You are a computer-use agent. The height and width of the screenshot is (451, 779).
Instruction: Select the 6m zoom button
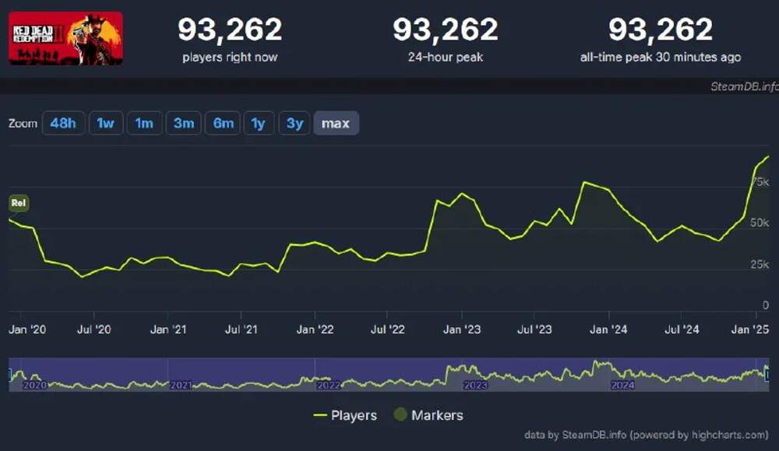pyautogui.click(x=223, y=123)
